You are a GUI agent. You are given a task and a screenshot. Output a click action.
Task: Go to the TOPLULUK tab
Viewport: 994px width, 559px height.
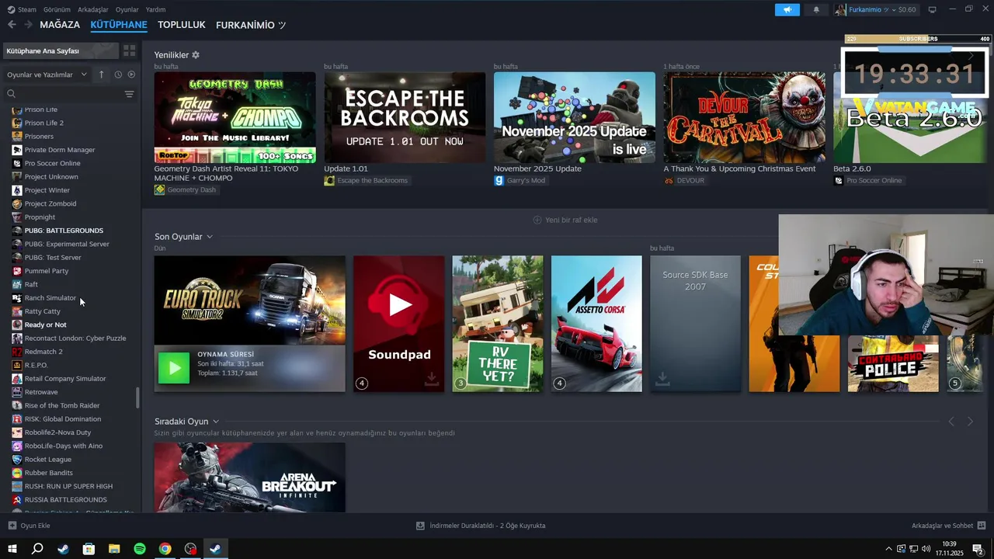coord(182,25)
